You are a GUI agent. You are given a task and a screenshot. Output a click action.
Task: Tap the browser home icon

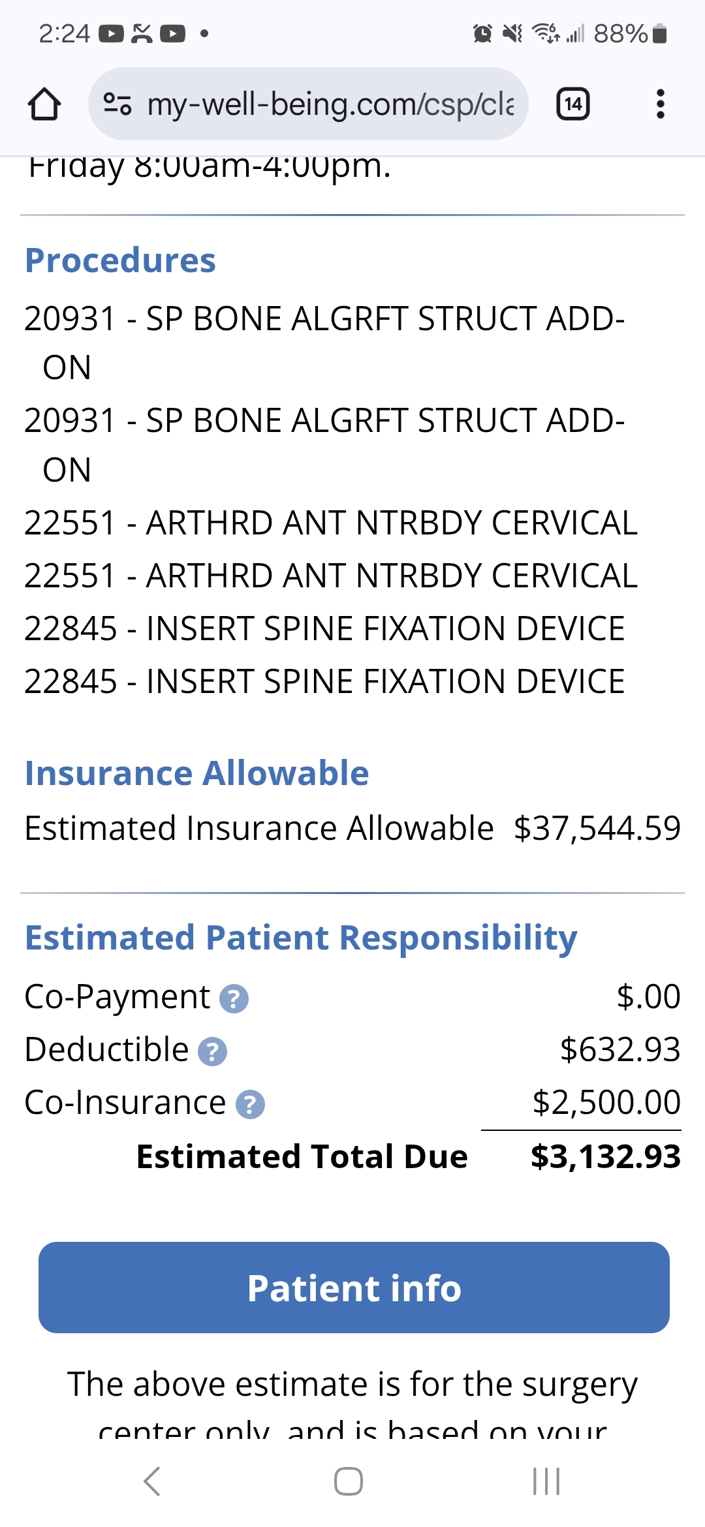(44, 104)
